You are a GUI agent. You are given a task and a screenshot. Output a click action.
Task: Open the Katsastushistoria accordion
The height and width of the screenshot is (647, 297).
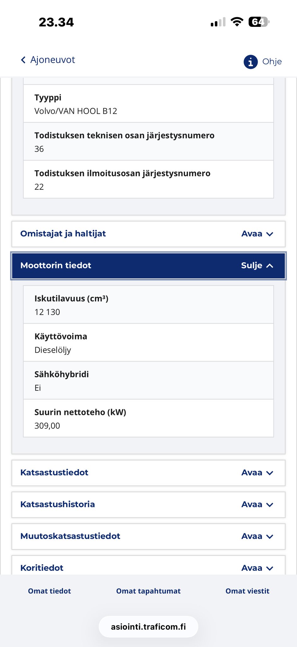(x=148, y=504)
